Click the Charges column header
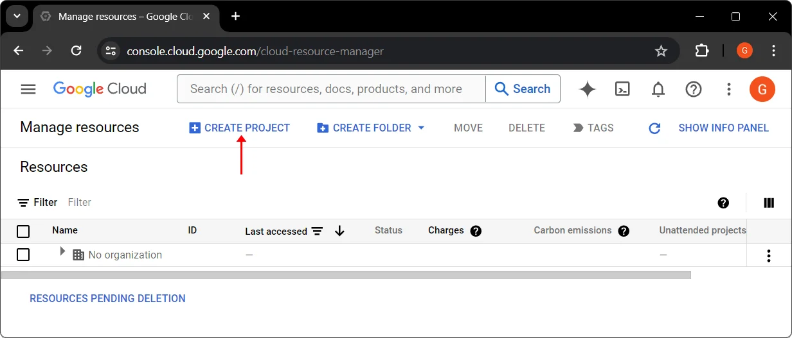The width and height of the screenshot is (792, 338). click(446, 230)
